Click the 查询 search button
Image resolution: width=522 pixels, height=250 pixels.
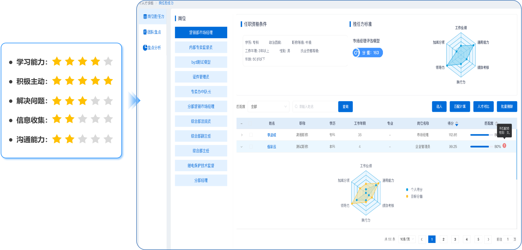pyautogui.click(x=345, y=107)
